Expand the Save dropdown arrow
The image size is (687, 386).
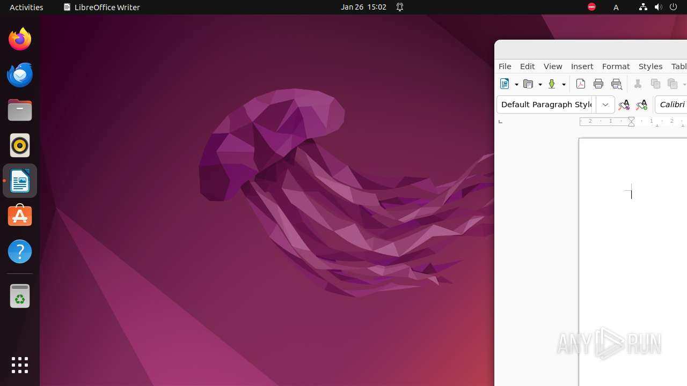[x=564, y=84]
